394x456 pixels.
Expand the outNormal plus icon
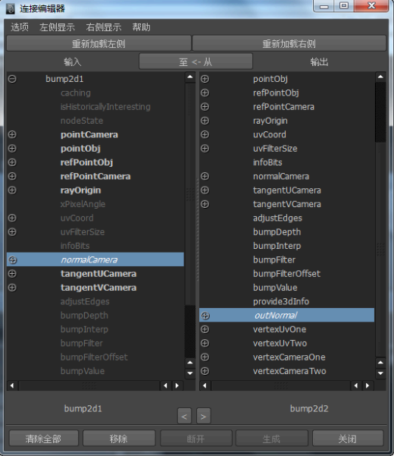pos(205,316)
